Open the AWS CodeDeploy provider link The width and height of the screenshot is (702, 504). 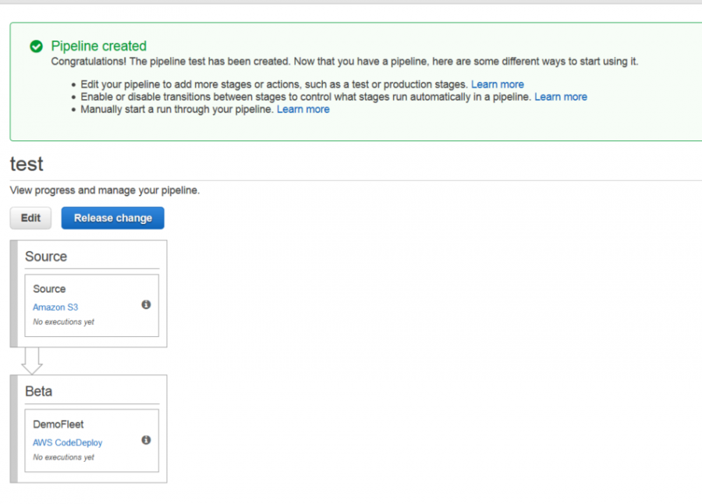(x=68, y=442)
